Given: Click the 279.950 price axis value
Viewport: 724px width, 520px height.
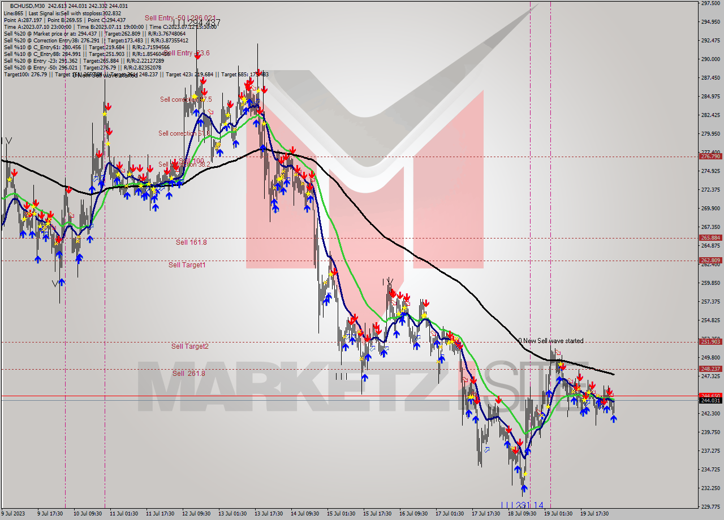Looking at the screenshot, I should [710, 134].
